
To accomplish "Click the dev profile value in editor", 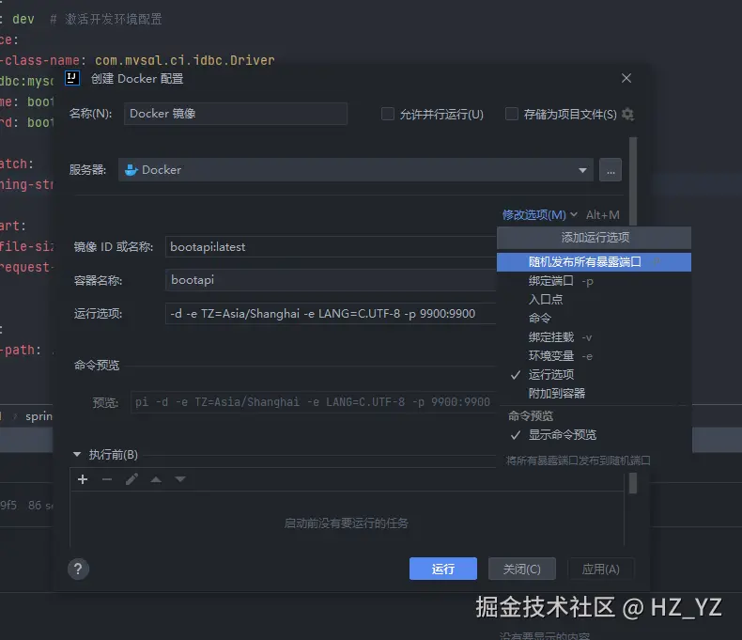I will (23, 19).
